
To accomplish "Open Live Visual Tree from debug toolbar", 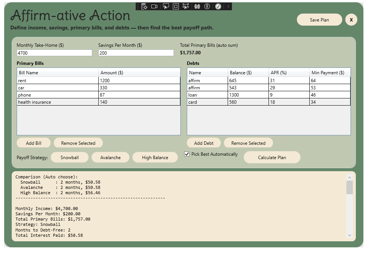I will coord(144,6).
